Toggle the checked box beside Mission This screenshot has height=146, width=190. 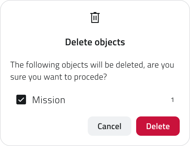pos(21,100)
